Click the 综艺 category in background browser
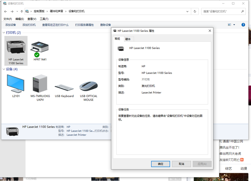The height and width of the screenshot is (181, 251). 228,168
